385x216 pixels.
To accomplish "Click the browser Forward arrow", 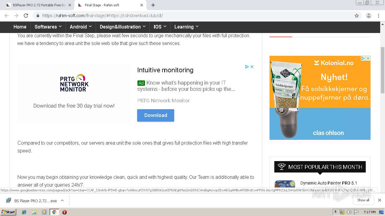I will [16, 16].
